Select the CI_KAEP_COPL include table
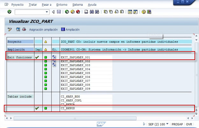 tap(71, 100)
